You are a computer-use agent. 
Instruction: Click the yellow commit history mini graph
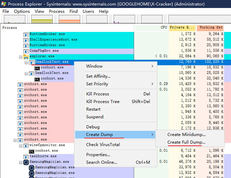(42, 19)
